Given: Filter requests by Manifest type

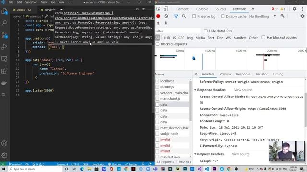Looking at the screenshot, I should (240, 38).
